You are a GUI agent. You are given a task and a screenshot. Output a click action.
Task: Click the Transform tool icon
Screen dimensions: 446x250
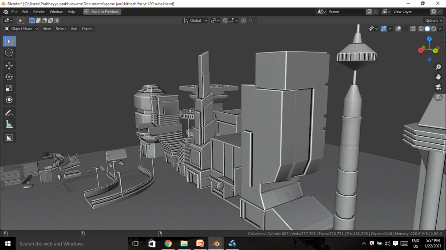[x=9, y=100]
